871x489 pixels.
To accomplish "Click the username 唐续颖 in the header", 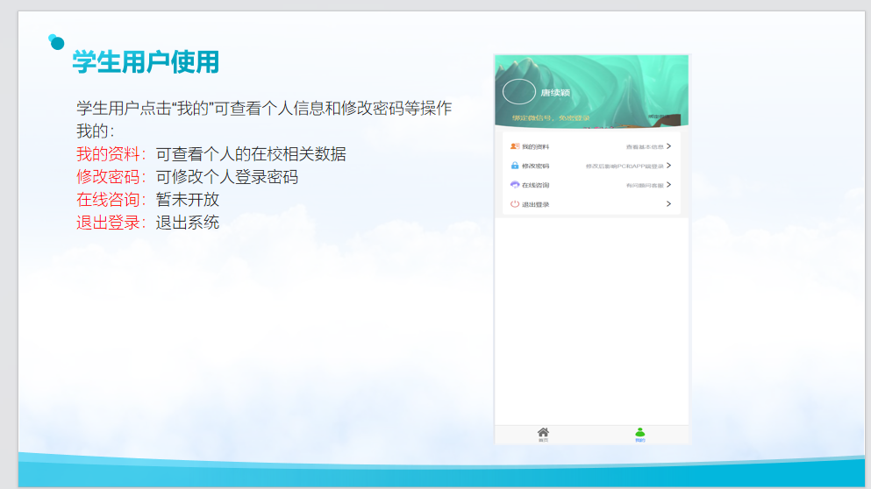I will (555, 92).
